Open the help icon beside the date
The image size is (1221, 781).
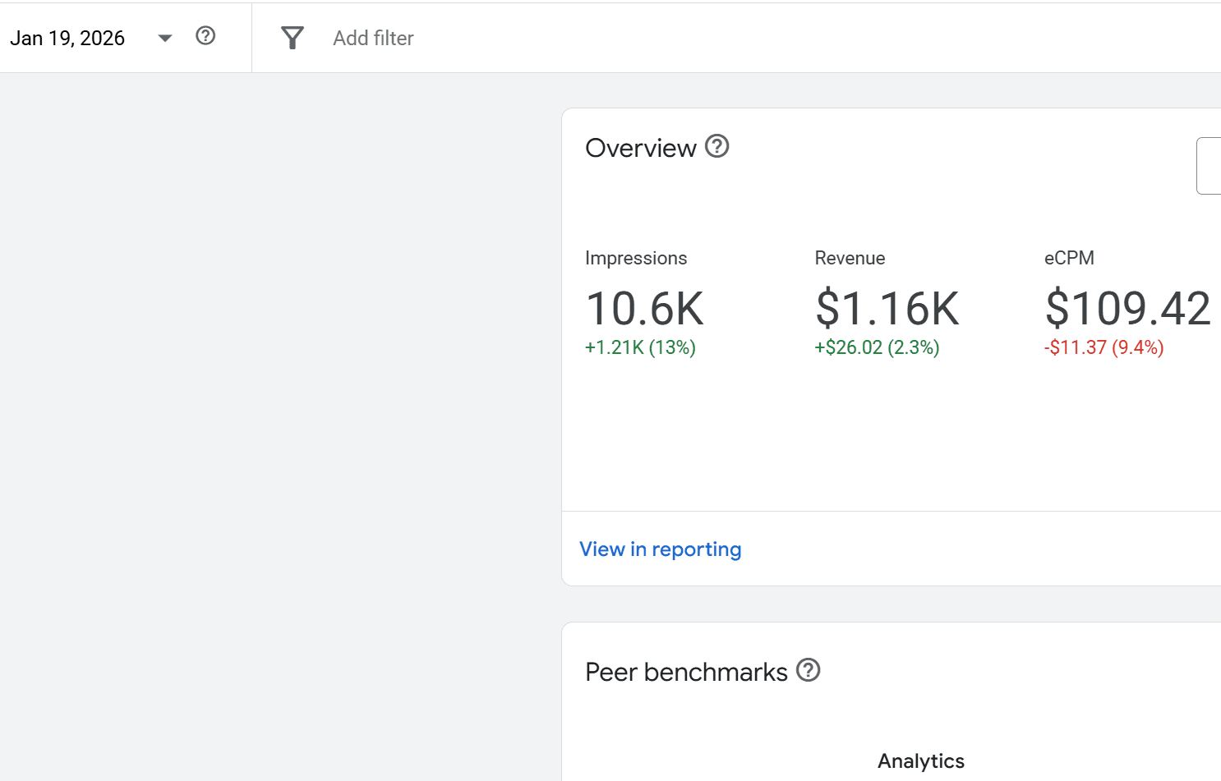205,36
